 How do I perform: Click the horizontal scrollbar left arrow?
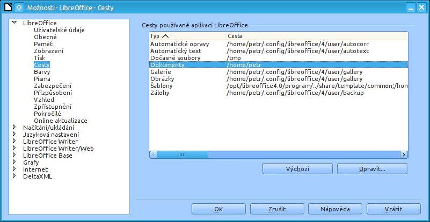[153, 154]
